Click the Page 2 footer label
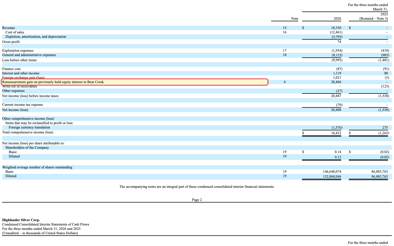394x246 pixels. 197,200
